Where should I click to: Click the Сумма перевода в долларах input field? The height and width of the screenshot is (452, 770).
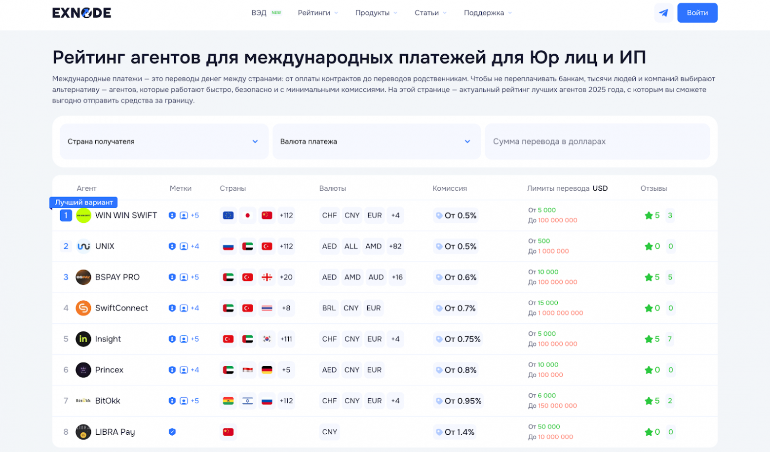tap(597, 141)
